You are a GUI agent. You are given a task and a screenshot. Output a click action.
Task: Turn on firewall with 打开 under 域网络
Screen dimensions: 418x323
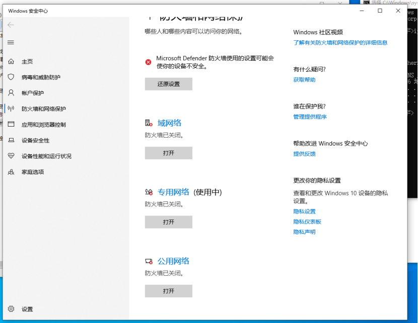point(169,153)
